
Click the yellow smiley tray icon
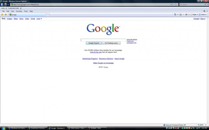pos(189,128)
